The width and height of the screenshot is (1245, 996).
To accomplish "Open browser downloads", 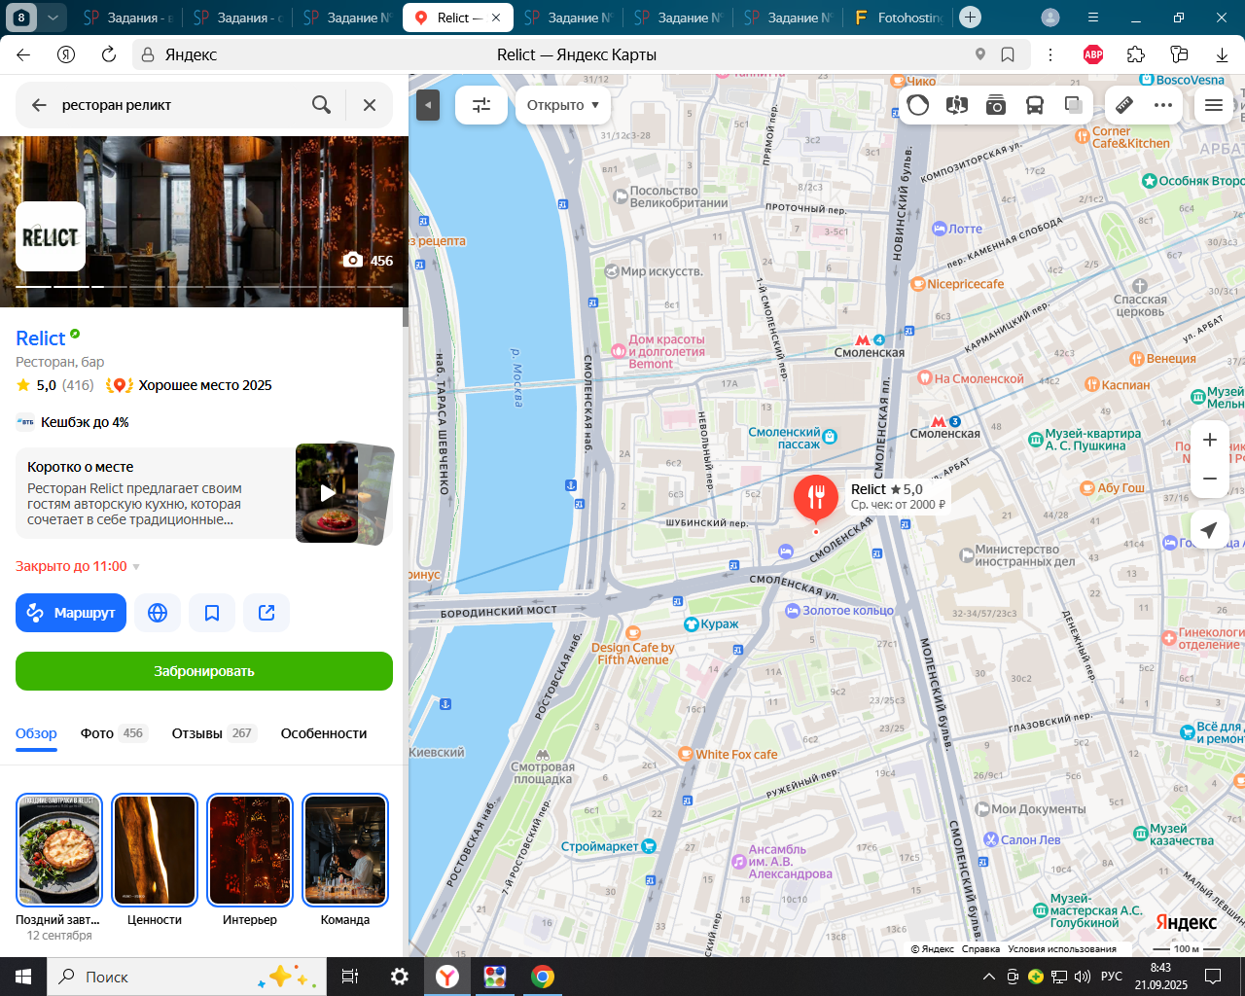I will click(x=1222, y=54).
